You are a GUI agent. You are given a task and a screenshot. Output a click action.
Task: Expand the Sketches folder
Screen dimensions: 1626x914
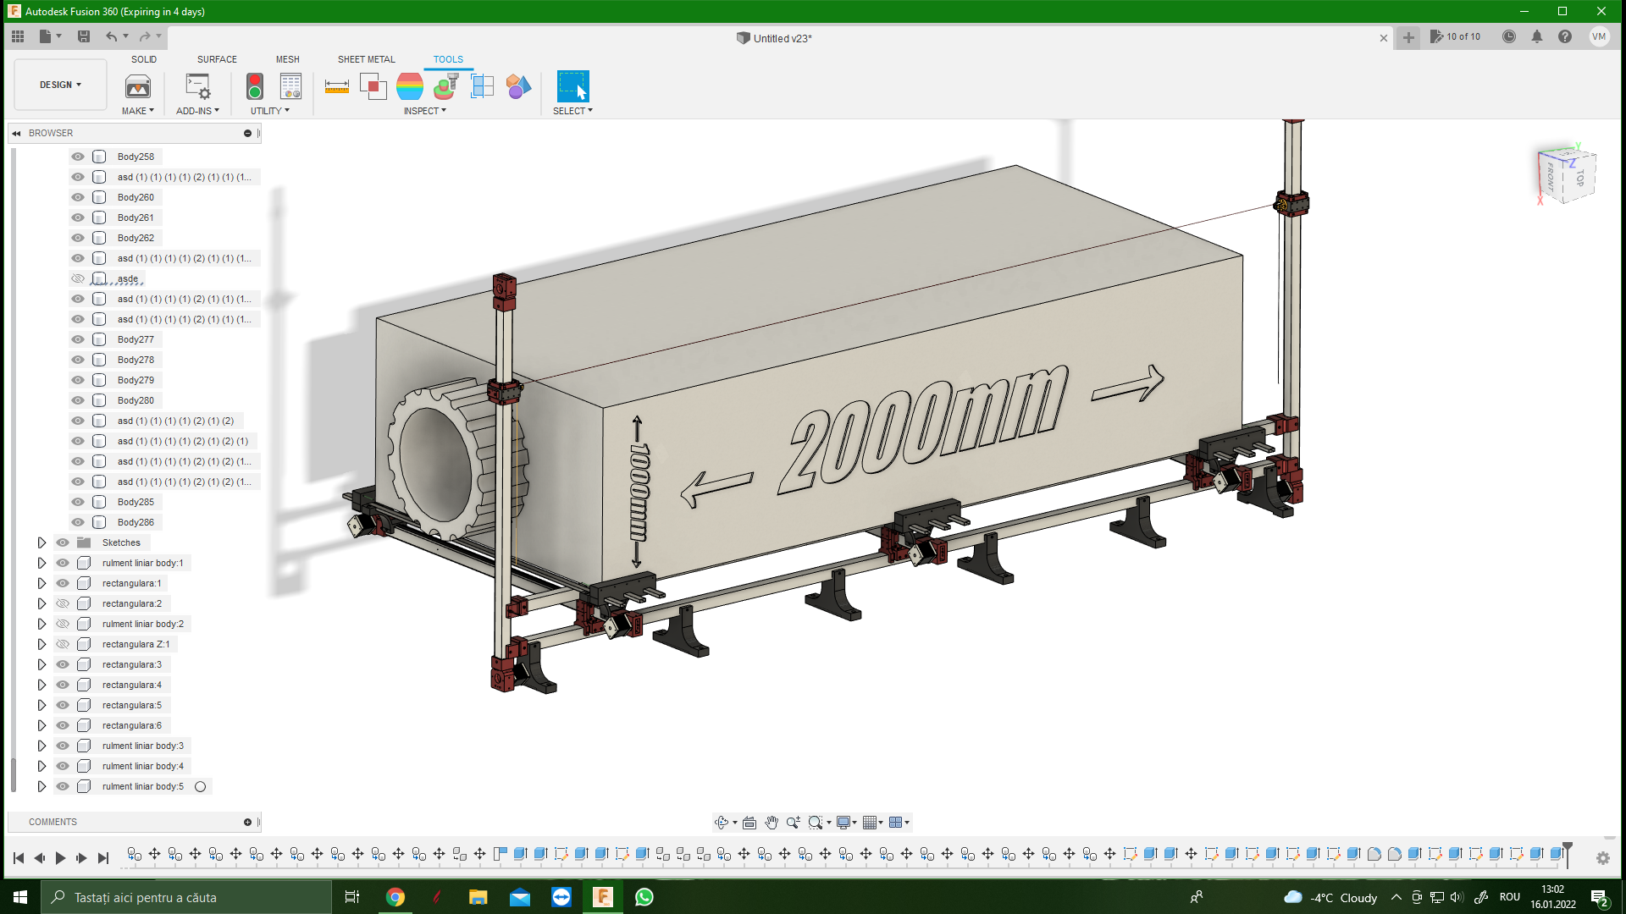41,542
